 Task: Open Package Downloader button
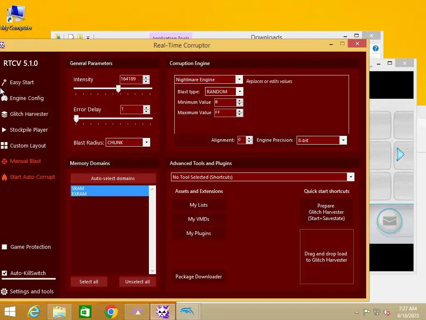[198, 277]
